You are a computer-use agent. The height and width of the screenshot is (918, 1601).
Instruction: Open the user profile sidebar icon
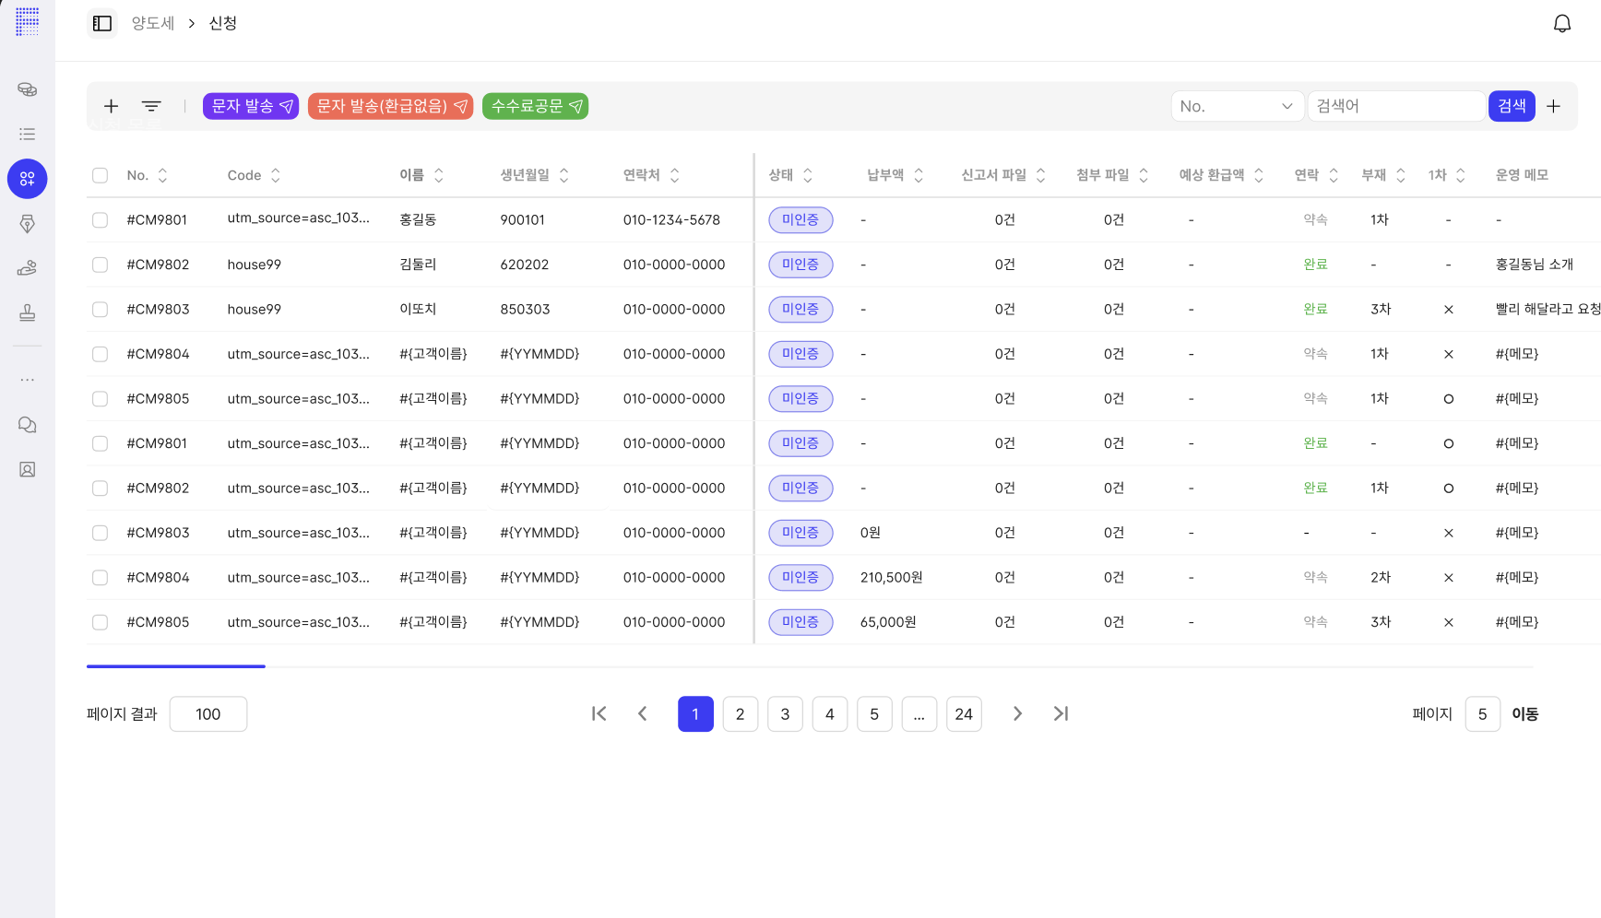pyautogui.click(x=28, y=470)
